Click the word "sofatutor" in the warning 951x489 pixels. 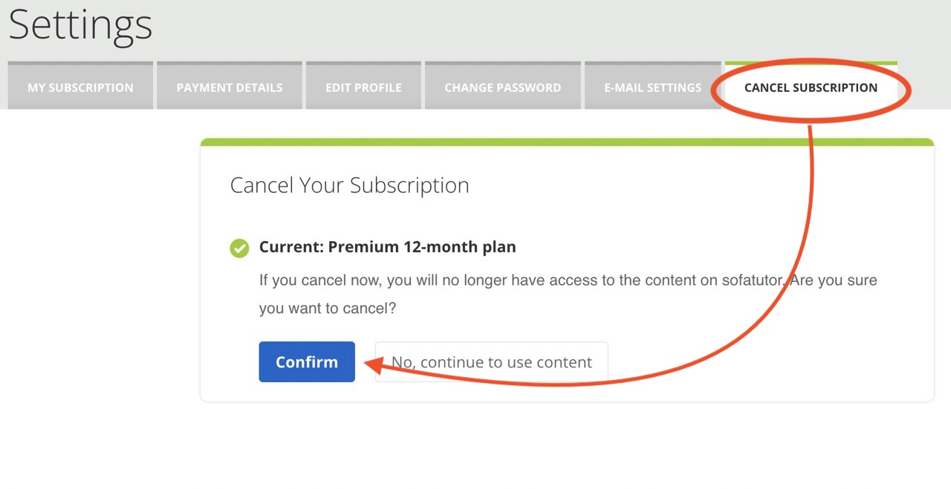point(740,280)
